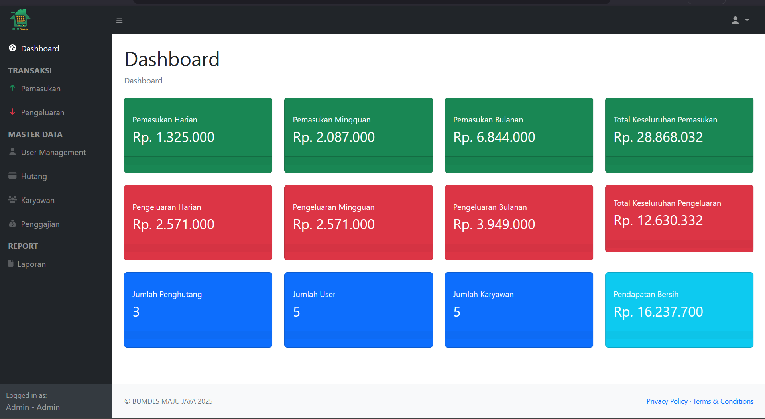Click the '© BUMDES MAJU JAYA 2025' footer text
Viewport: 765px width, 419px height.
coord(169,401)
